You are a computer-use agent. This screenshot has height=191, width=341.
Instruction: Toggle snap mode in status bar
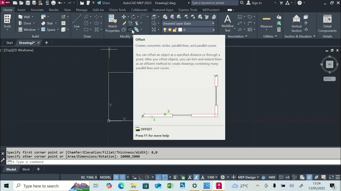122,177
